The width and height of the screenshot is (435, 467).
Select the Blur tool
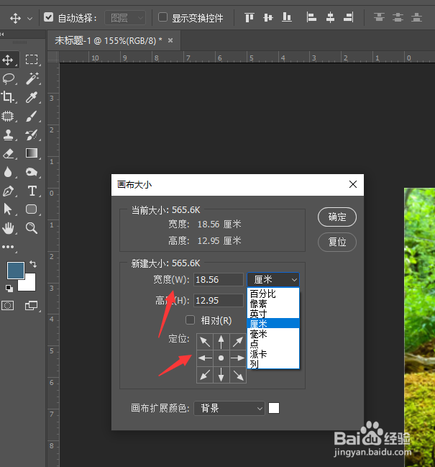pyautogui.click(x=8, y=172)
